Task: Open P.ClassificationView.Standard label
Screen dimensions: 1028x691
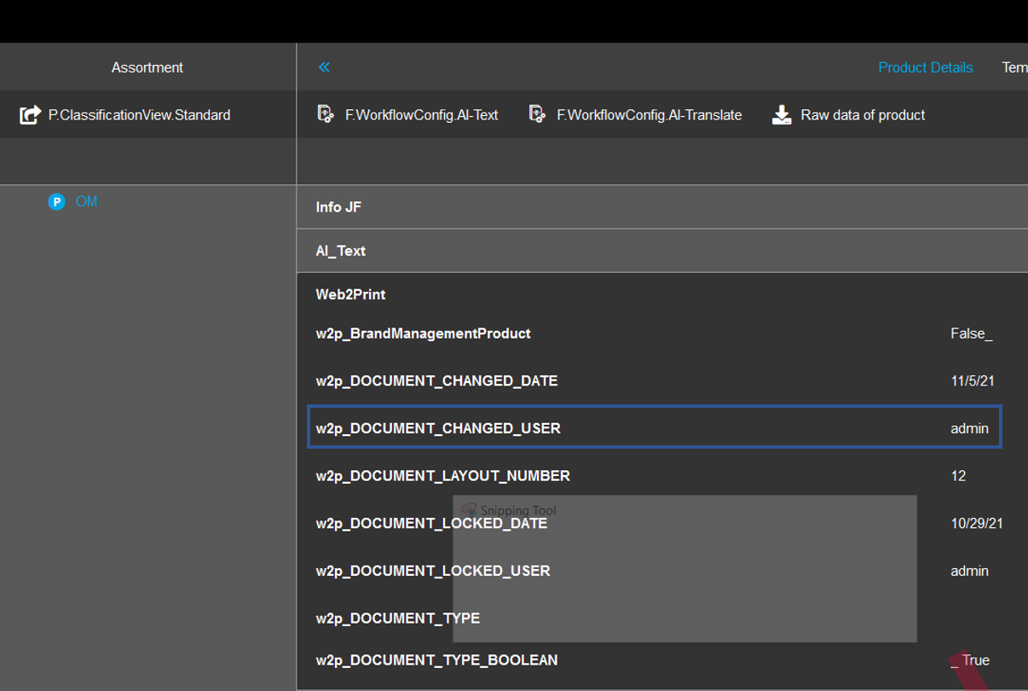Action: (139, 114)
